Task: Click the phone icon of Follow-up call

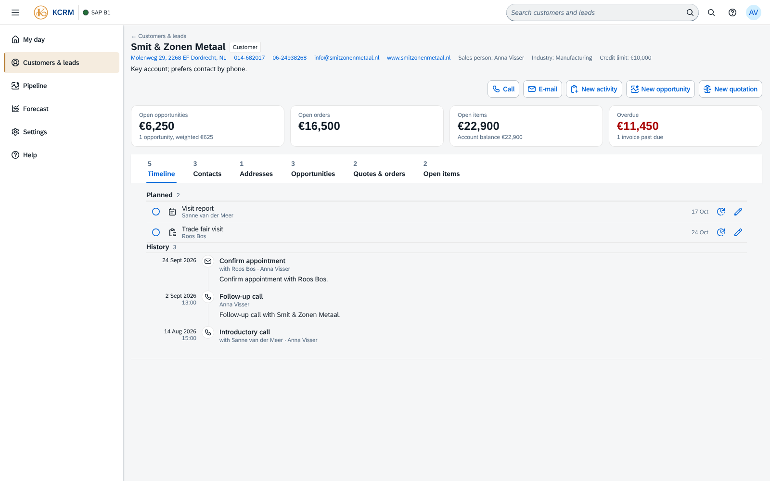Action: [x=208, y=297]
